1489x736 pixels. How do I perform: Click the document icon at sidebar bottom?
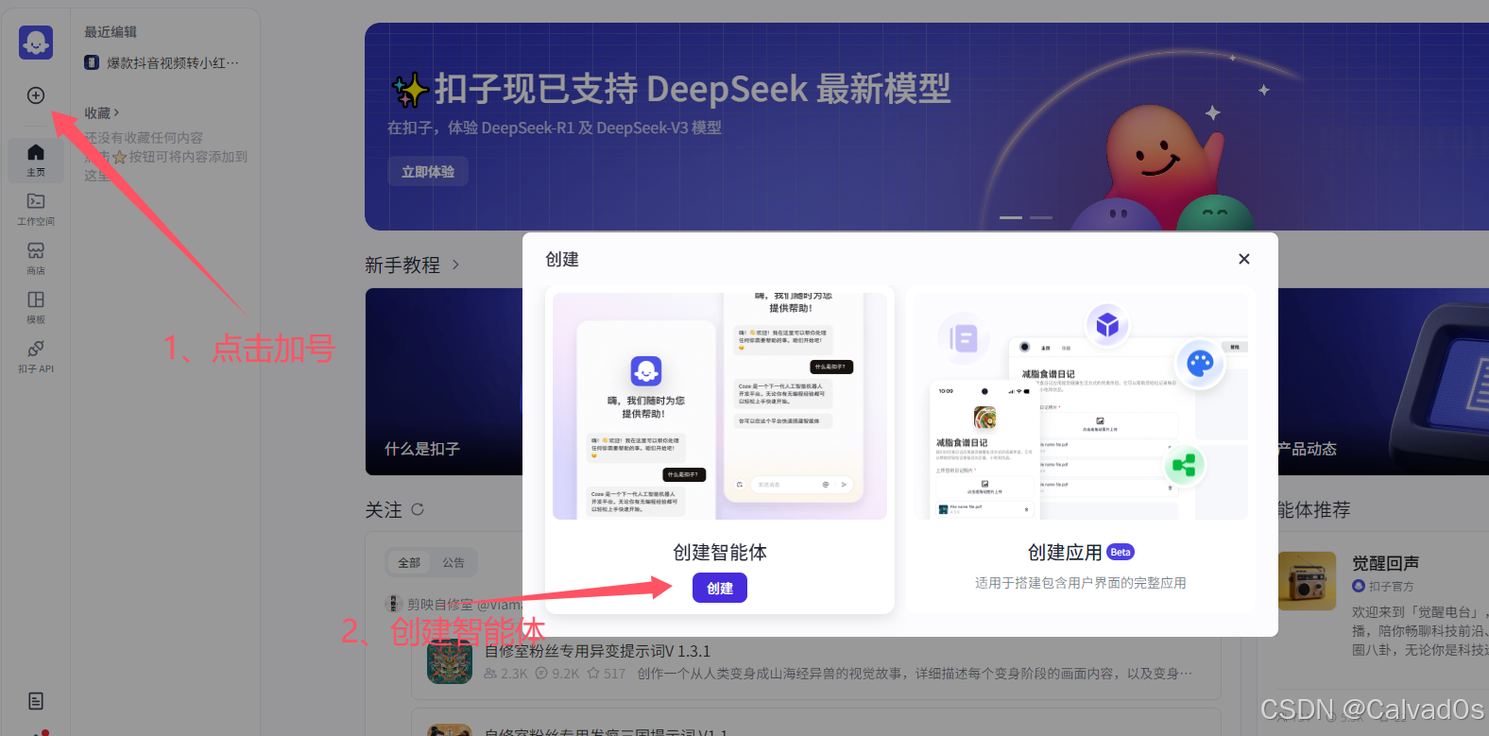(36, 701)
